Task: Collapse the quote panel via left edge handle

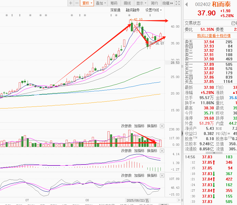Action: pyautogui.click(x=182, y=133)
